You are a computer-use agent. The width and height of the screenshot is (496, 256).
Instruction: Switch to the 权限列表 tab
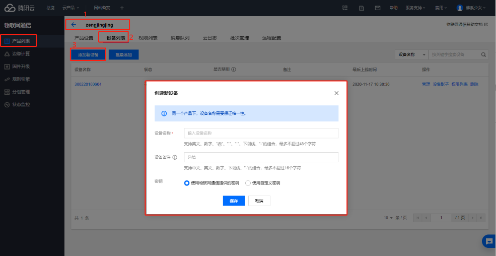coord(148,38)
